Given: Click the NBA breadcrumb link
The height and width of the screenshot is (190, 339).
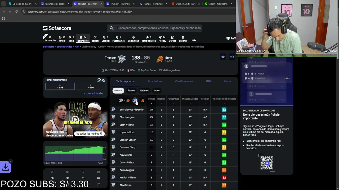Looking at the screenshot, I should point(77,47).
